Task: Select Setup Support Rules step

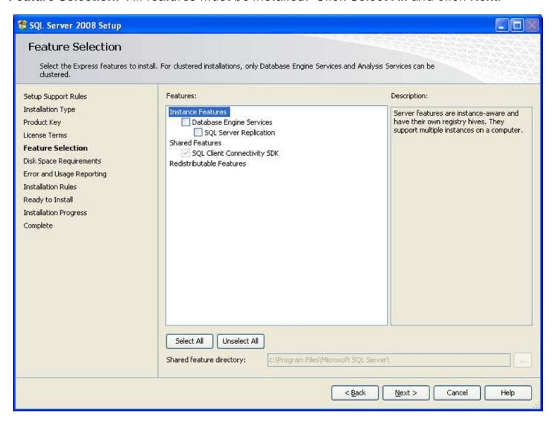Action: [x=55, y=96]
